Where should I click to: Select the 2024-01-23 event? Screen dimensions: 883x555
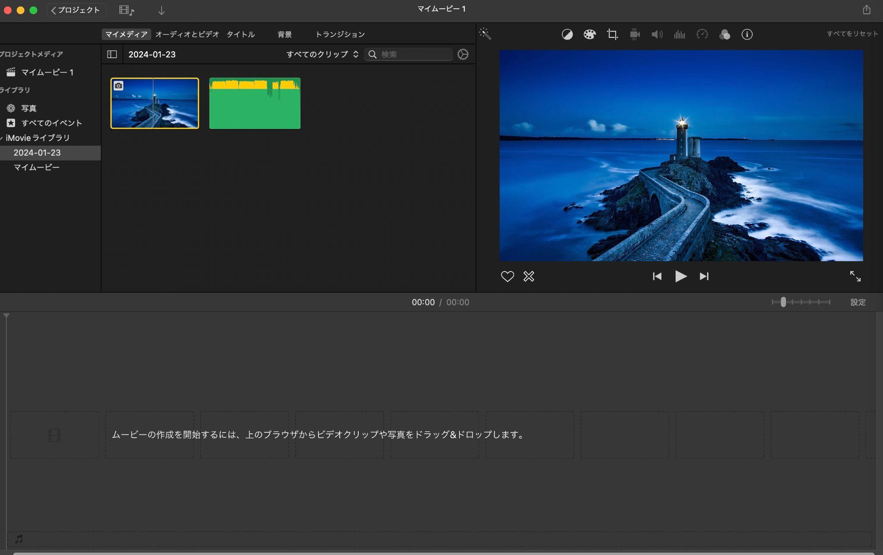(50, 153)
